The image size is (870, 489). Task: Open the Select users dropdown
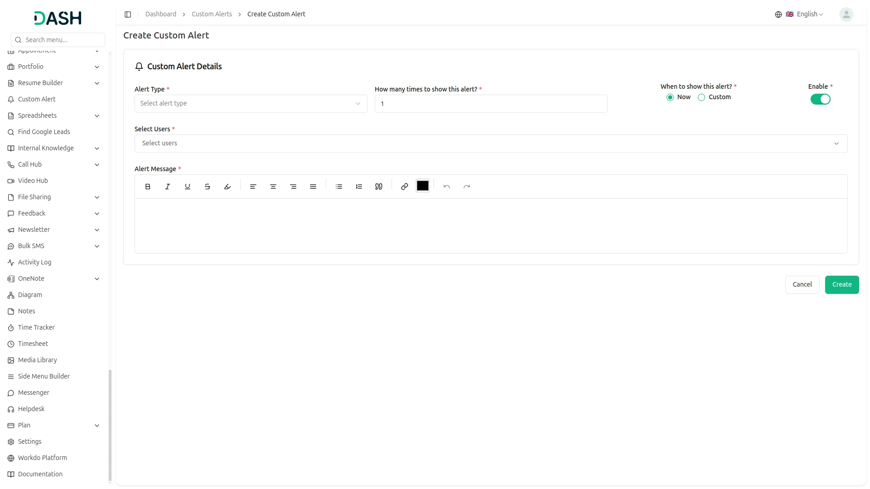(491, 144)
